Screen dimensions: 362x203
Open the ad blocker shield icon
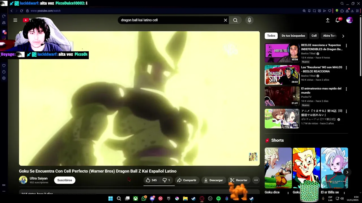click(319, 11)
